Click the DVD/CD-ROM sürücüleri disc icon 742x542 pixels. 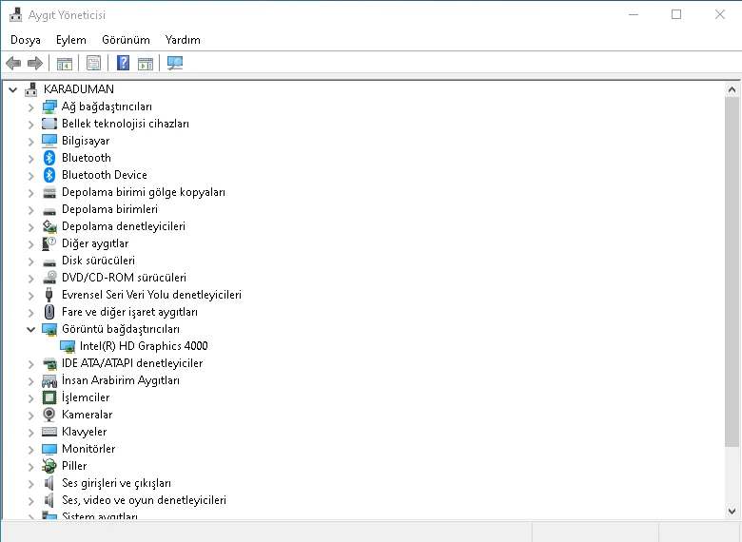49,277
